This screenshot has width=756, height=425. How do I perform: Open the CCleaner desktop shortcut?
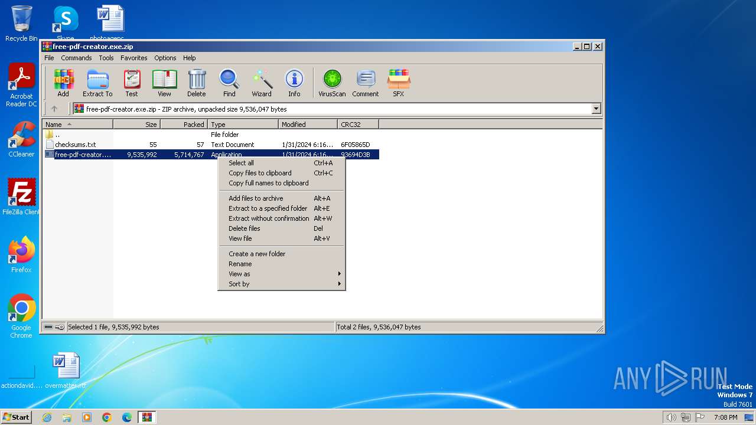pos(21,139)
